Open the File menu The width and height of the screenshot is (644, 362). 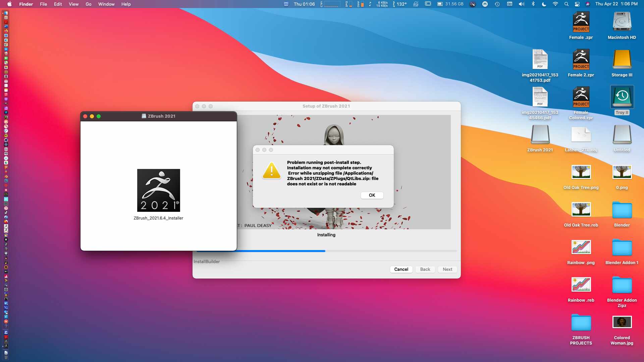pyautogui.click(x=43, y=4)
